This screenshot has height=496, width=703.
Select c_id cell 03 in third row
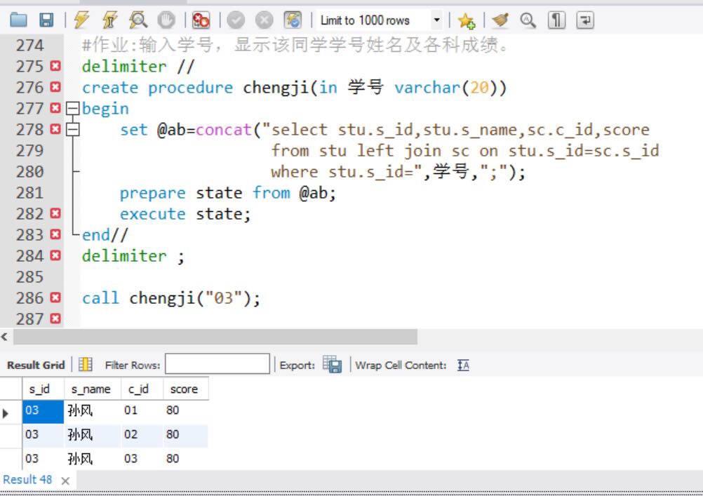[142, 458]
